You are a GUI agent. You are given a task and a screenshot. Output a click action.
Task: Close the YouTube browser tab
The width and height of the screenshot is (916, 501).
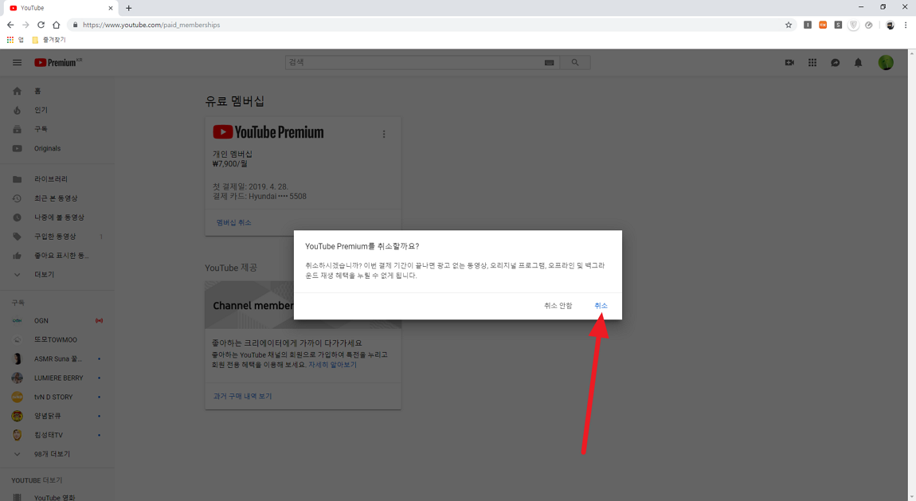pyautogui.click(x=111, y=8)
